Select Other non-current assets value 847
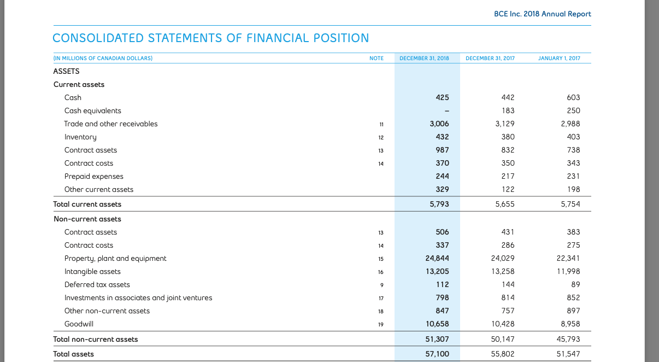659x362 pixels. pyautogui.click(x=443, y=311)
